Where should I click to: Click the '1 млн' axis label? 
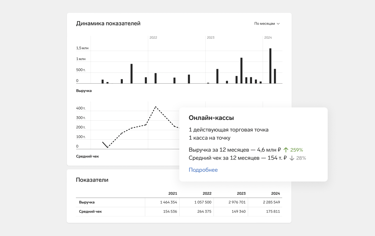pos(81,59)
